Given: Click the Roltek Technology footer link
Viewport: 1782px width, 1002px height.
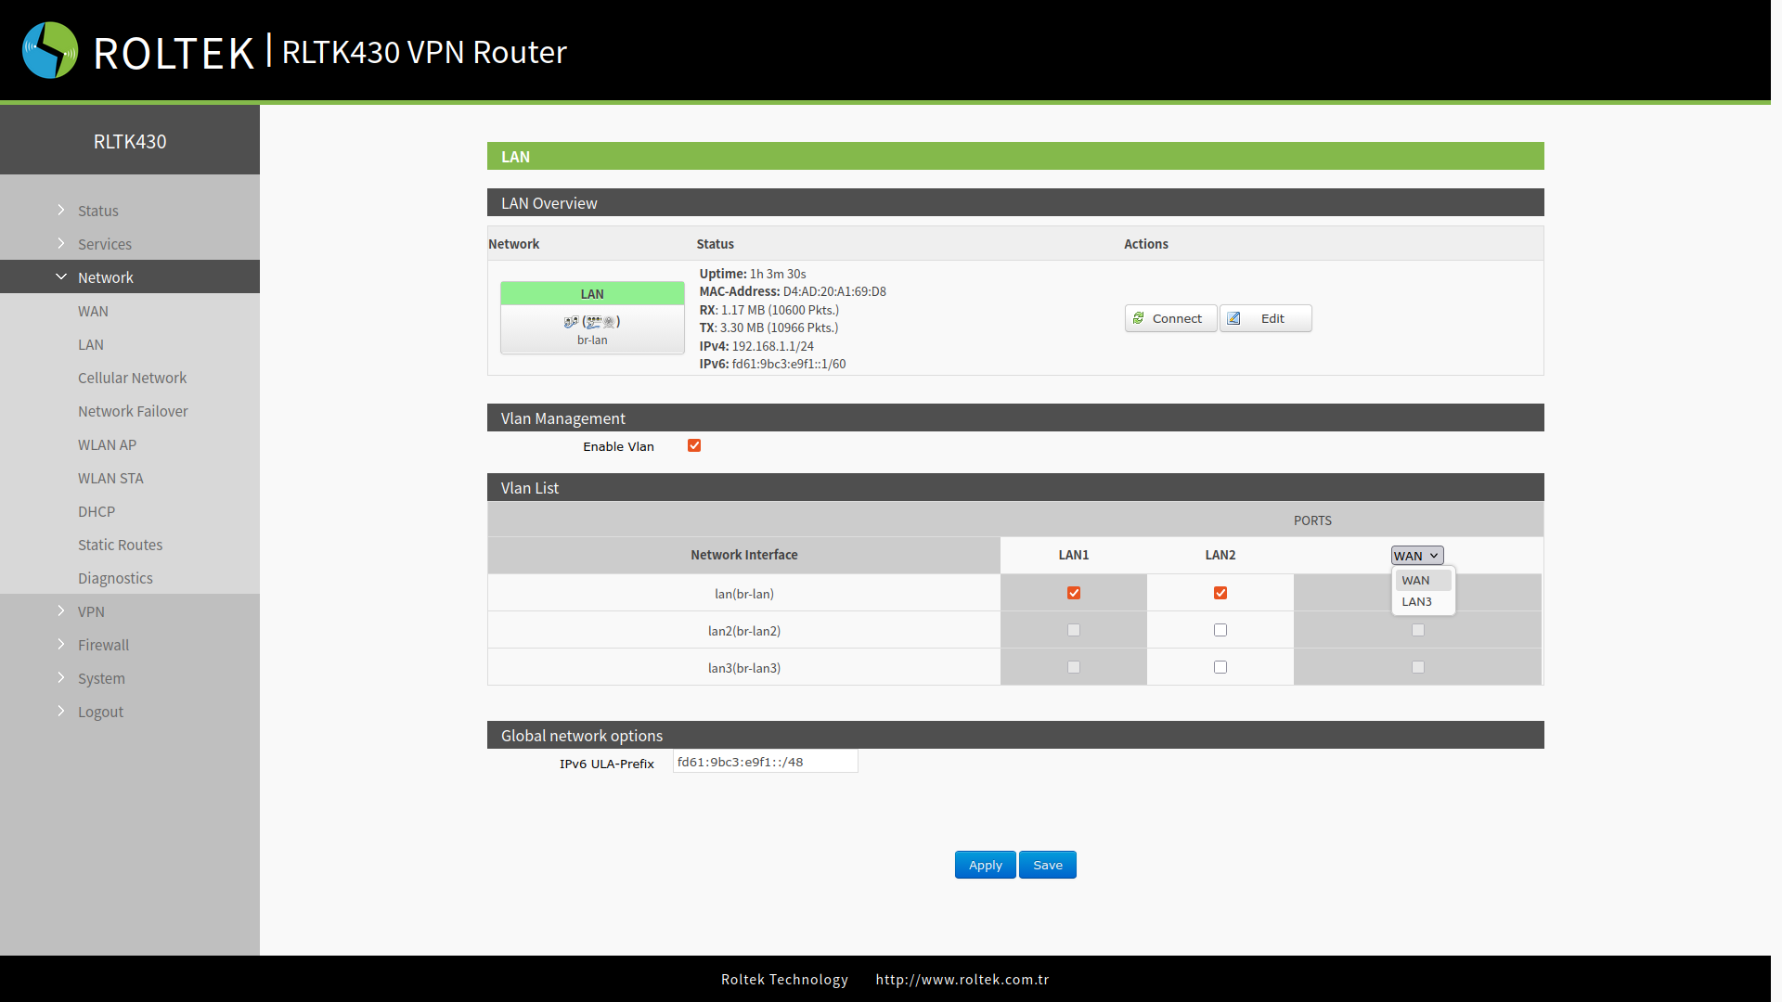Looking at the screenshot, I should (x=784, y=980).
